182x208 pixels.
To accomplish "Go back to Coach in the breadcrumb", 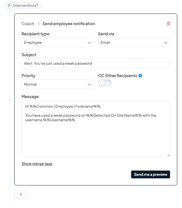I will [x=28, y=24].
